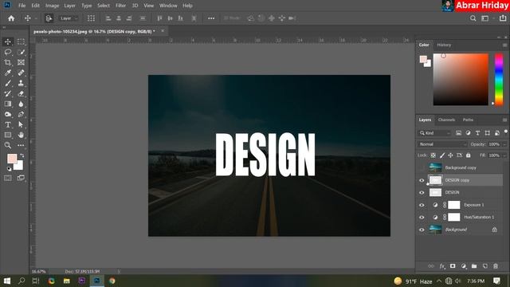Open the blend mode Normal dropdown
Image resolution: width=510 pixels, height=287 pixels.
[x=442, y=144]
